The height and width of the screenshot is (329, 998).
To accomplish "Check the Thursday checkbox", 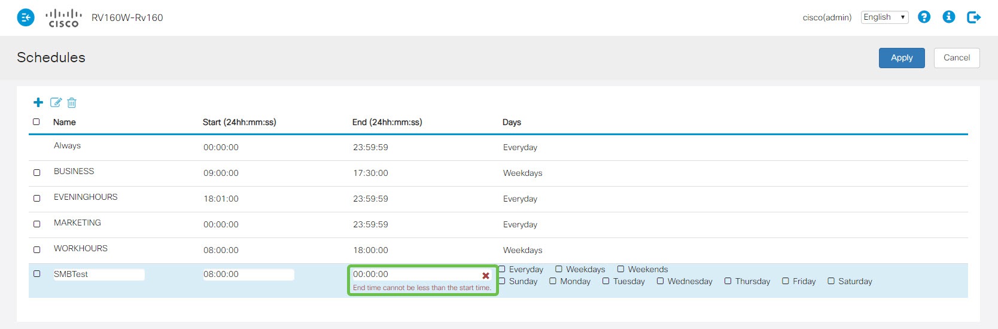I will (728, 281).
